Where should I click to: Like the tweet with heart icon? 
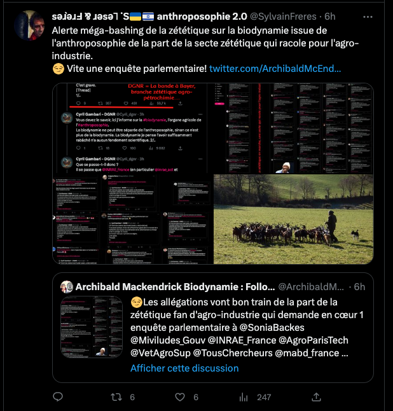pyautogui.click(x=180, y=397)
